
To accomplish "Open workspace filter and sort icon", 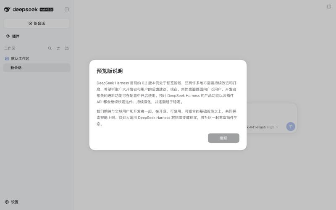I will [x=58, y=48].
